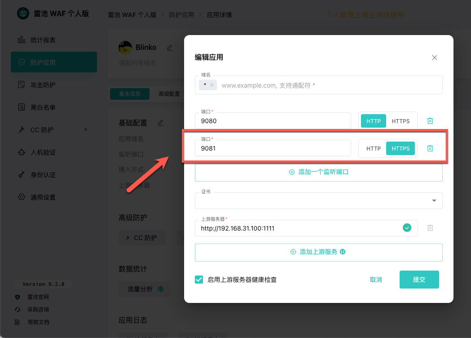The width and height of the screenshot is (471, 338).
Task: Click the info badge beside 流量分析
Action: [160, 289]
